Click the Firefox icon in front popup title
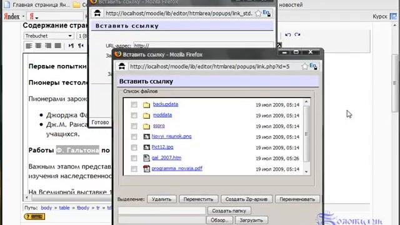This screenshot has width=400, height=225. pyautogui.click(x=117, y=54)
